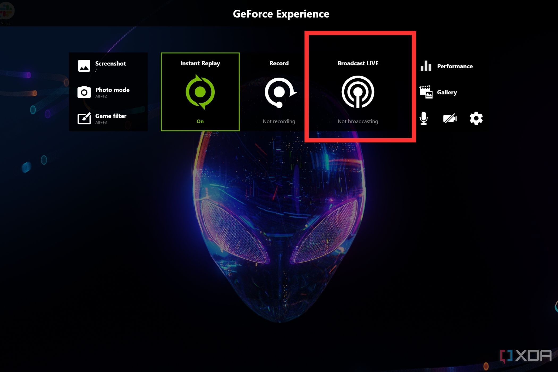Click the green 'On' status text
Screen dimensions: 558x372
click(200, 121)
